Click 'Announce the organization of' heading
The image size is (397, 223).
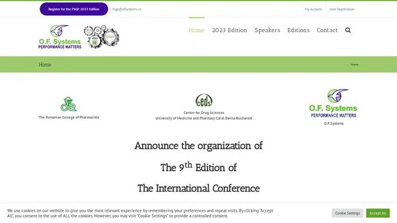point(199,146)
